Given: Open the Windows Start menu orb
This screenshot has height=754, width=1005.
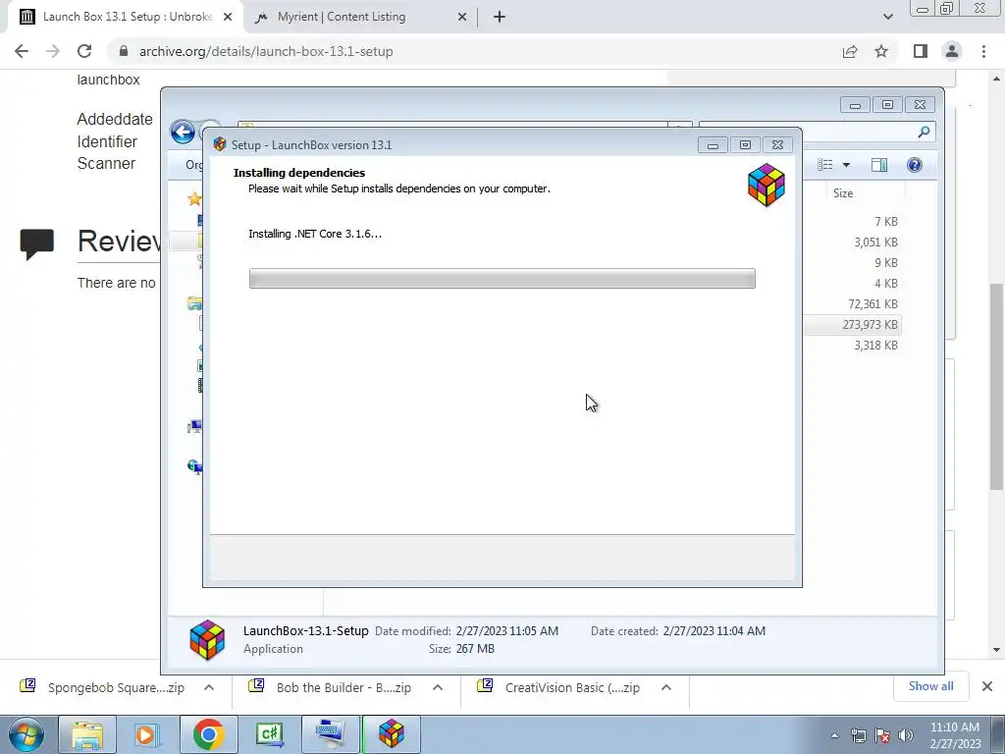Looking at the screenshot, I should pos(26,734).
